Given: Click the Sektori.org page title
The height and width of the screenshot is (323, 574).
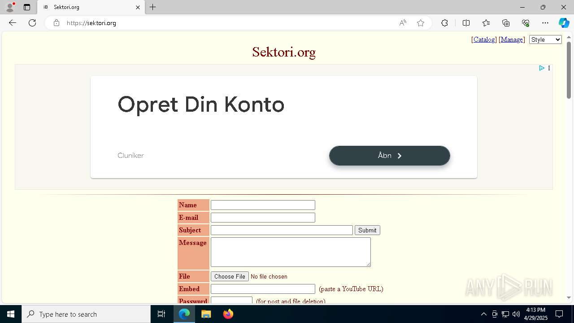Looking at the screenshot, I should click(284, 52).
